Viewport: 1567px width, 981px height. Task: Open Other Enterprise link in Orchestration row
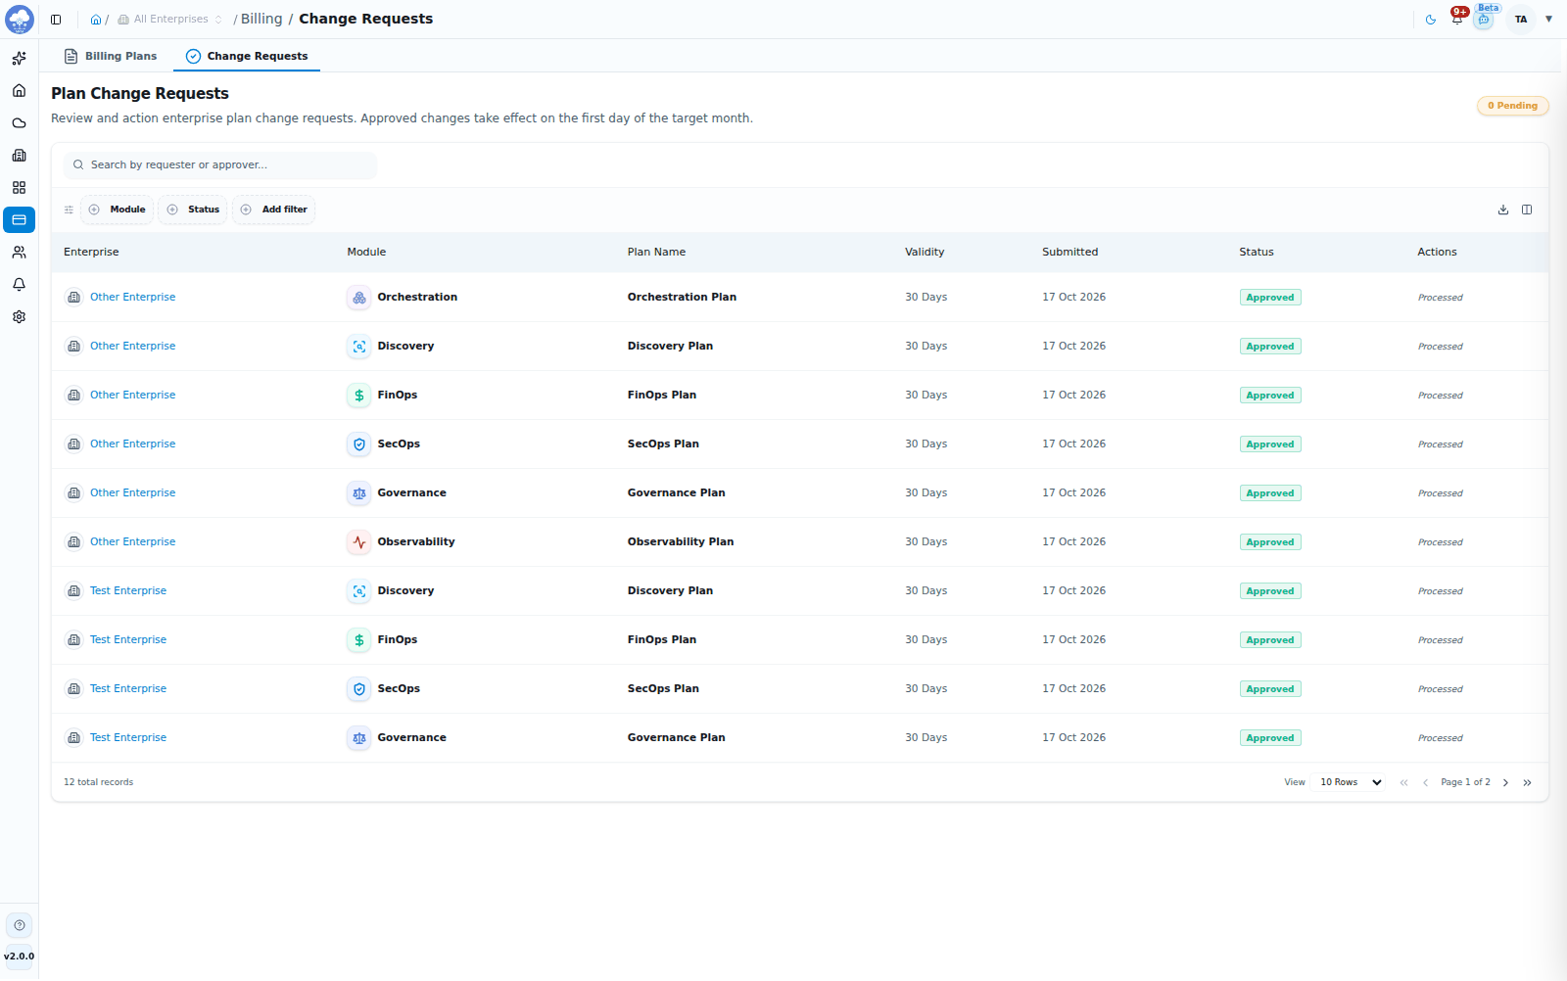point(133,298)
